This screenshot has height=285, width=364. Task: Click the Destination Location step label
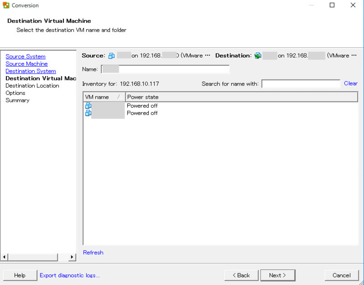[x=32, y=86]
